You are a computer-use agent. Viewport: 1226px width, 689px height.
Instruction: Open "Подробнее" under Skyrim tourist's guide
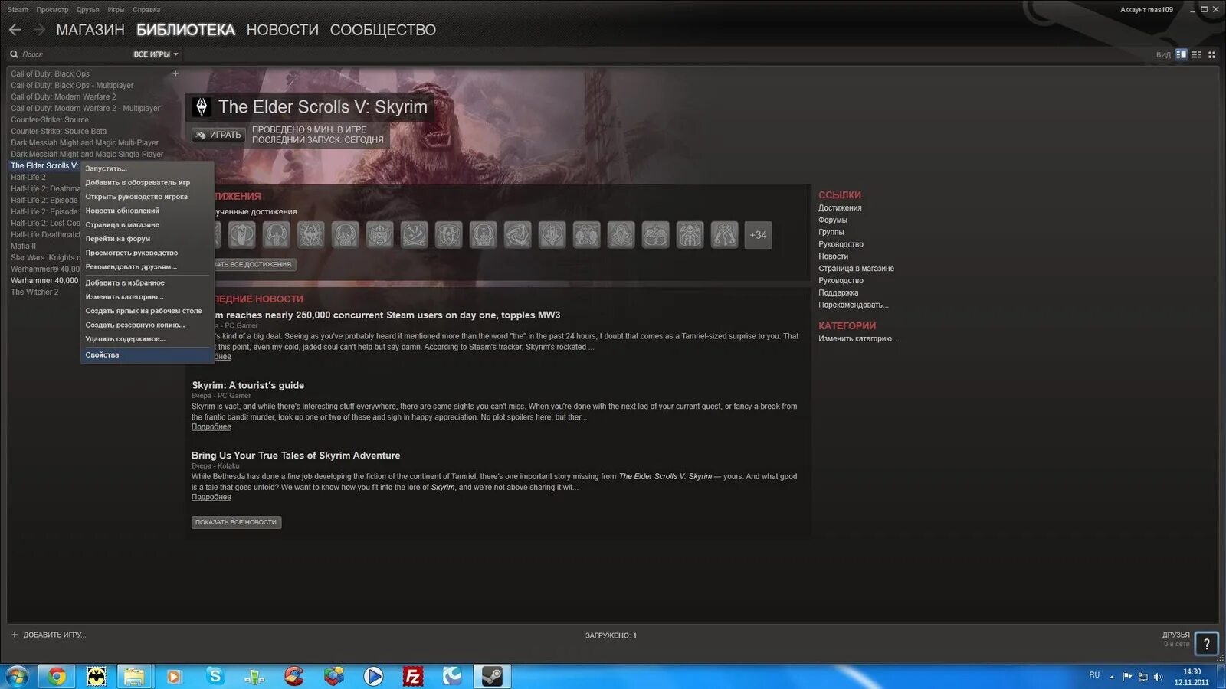tap(211, 427)
